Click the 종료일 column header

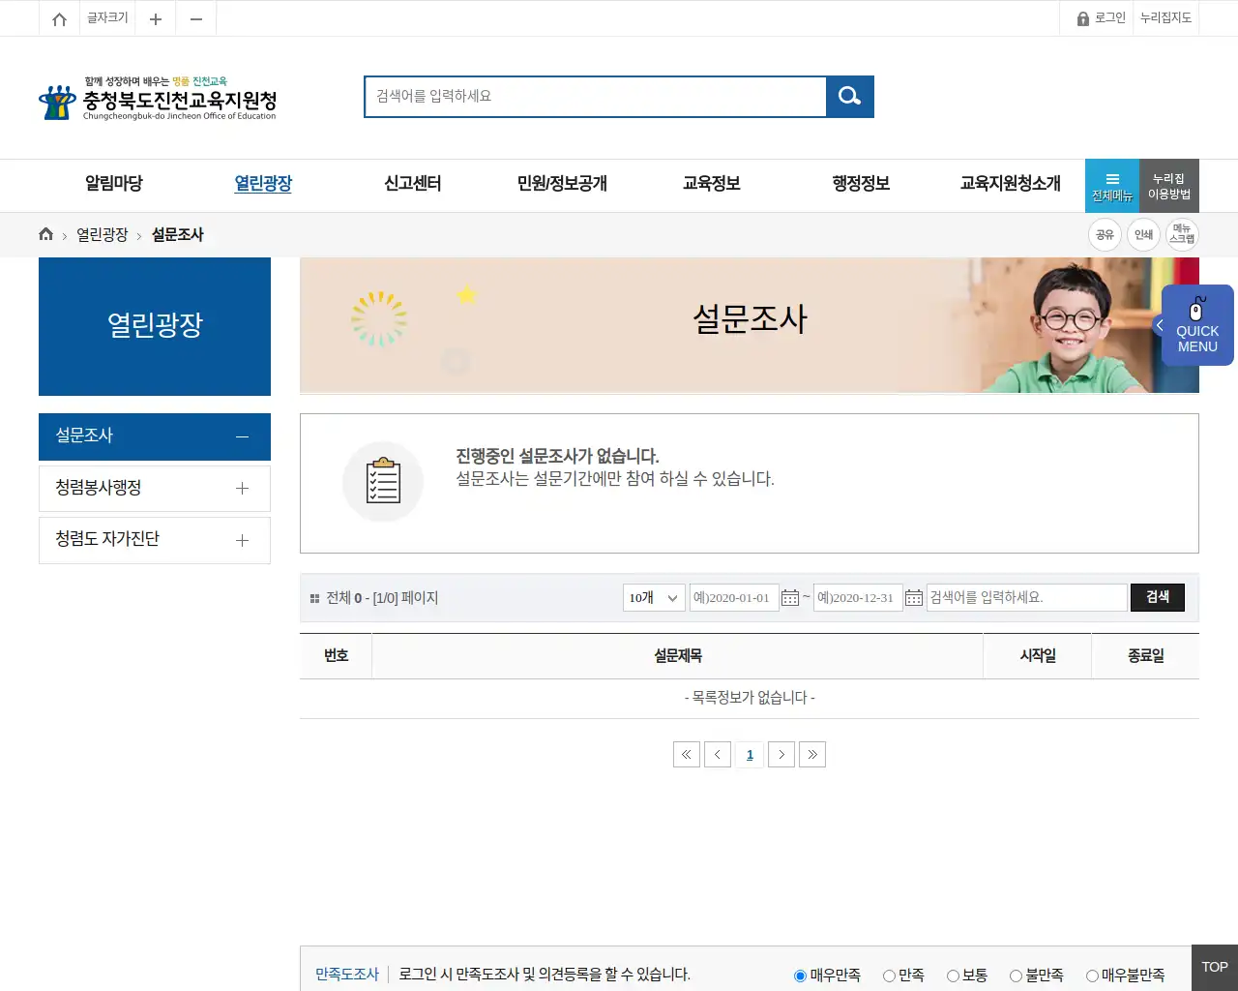1146,656
